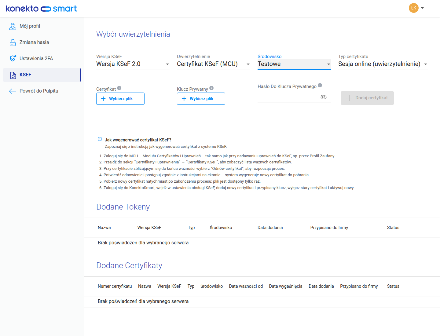
Task: Open the Typ certyfikatu dropdown
Action: coord(383,64)
